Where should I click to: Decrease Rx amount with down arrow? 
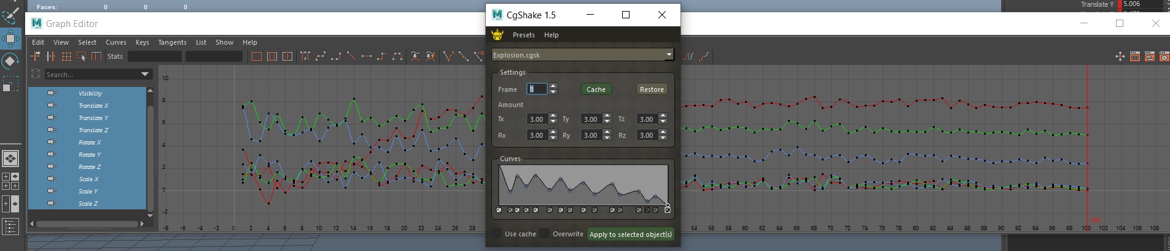point(553,138)
